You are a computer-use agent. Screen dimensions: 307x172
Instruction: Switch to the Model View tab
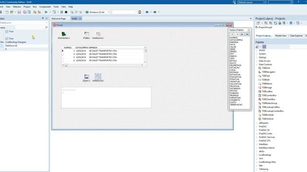point(281,36)
